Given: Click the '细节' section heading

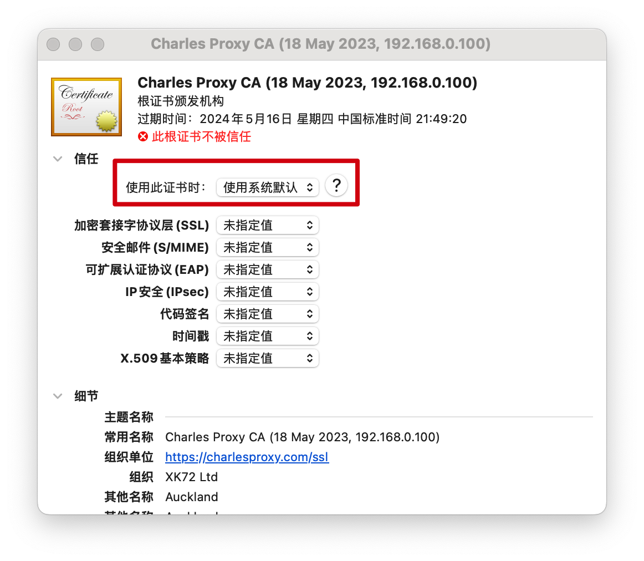Looking at the screenshot, I should [x=86, y=396].
